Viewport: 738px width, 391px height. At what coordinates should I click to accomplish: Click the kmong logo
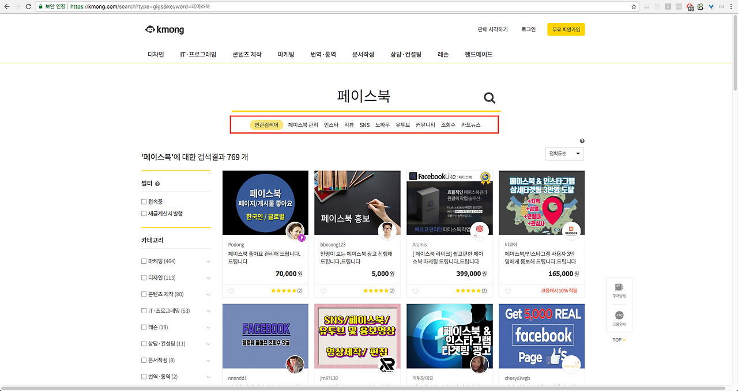pyautogui.click(x=165, y=30)
